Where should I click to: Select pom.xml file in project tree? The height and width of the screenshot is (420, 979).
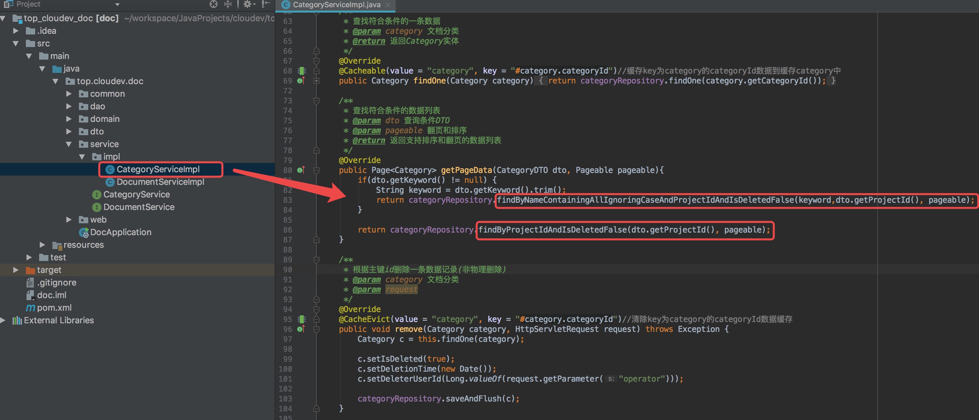pyautogui.click(x=54, y=308)
